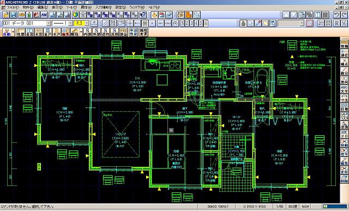Click the Save floppy disk icon
Screen dimensions: 349x211
coord(14,15)
